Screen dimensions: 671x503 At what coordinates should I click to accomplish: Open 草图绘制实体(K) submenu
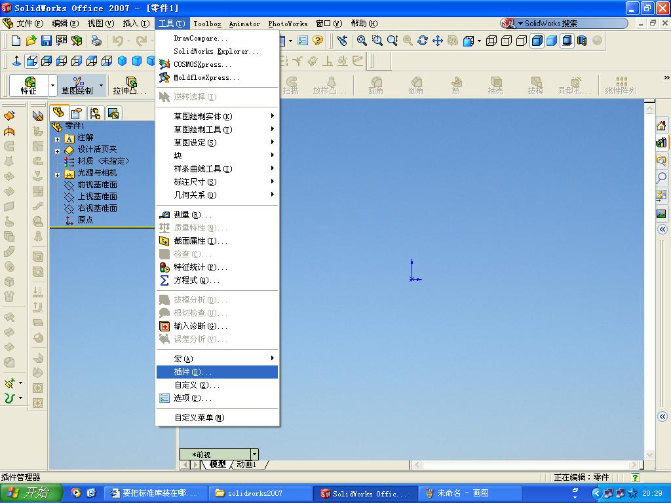click(x=218, y=117)
